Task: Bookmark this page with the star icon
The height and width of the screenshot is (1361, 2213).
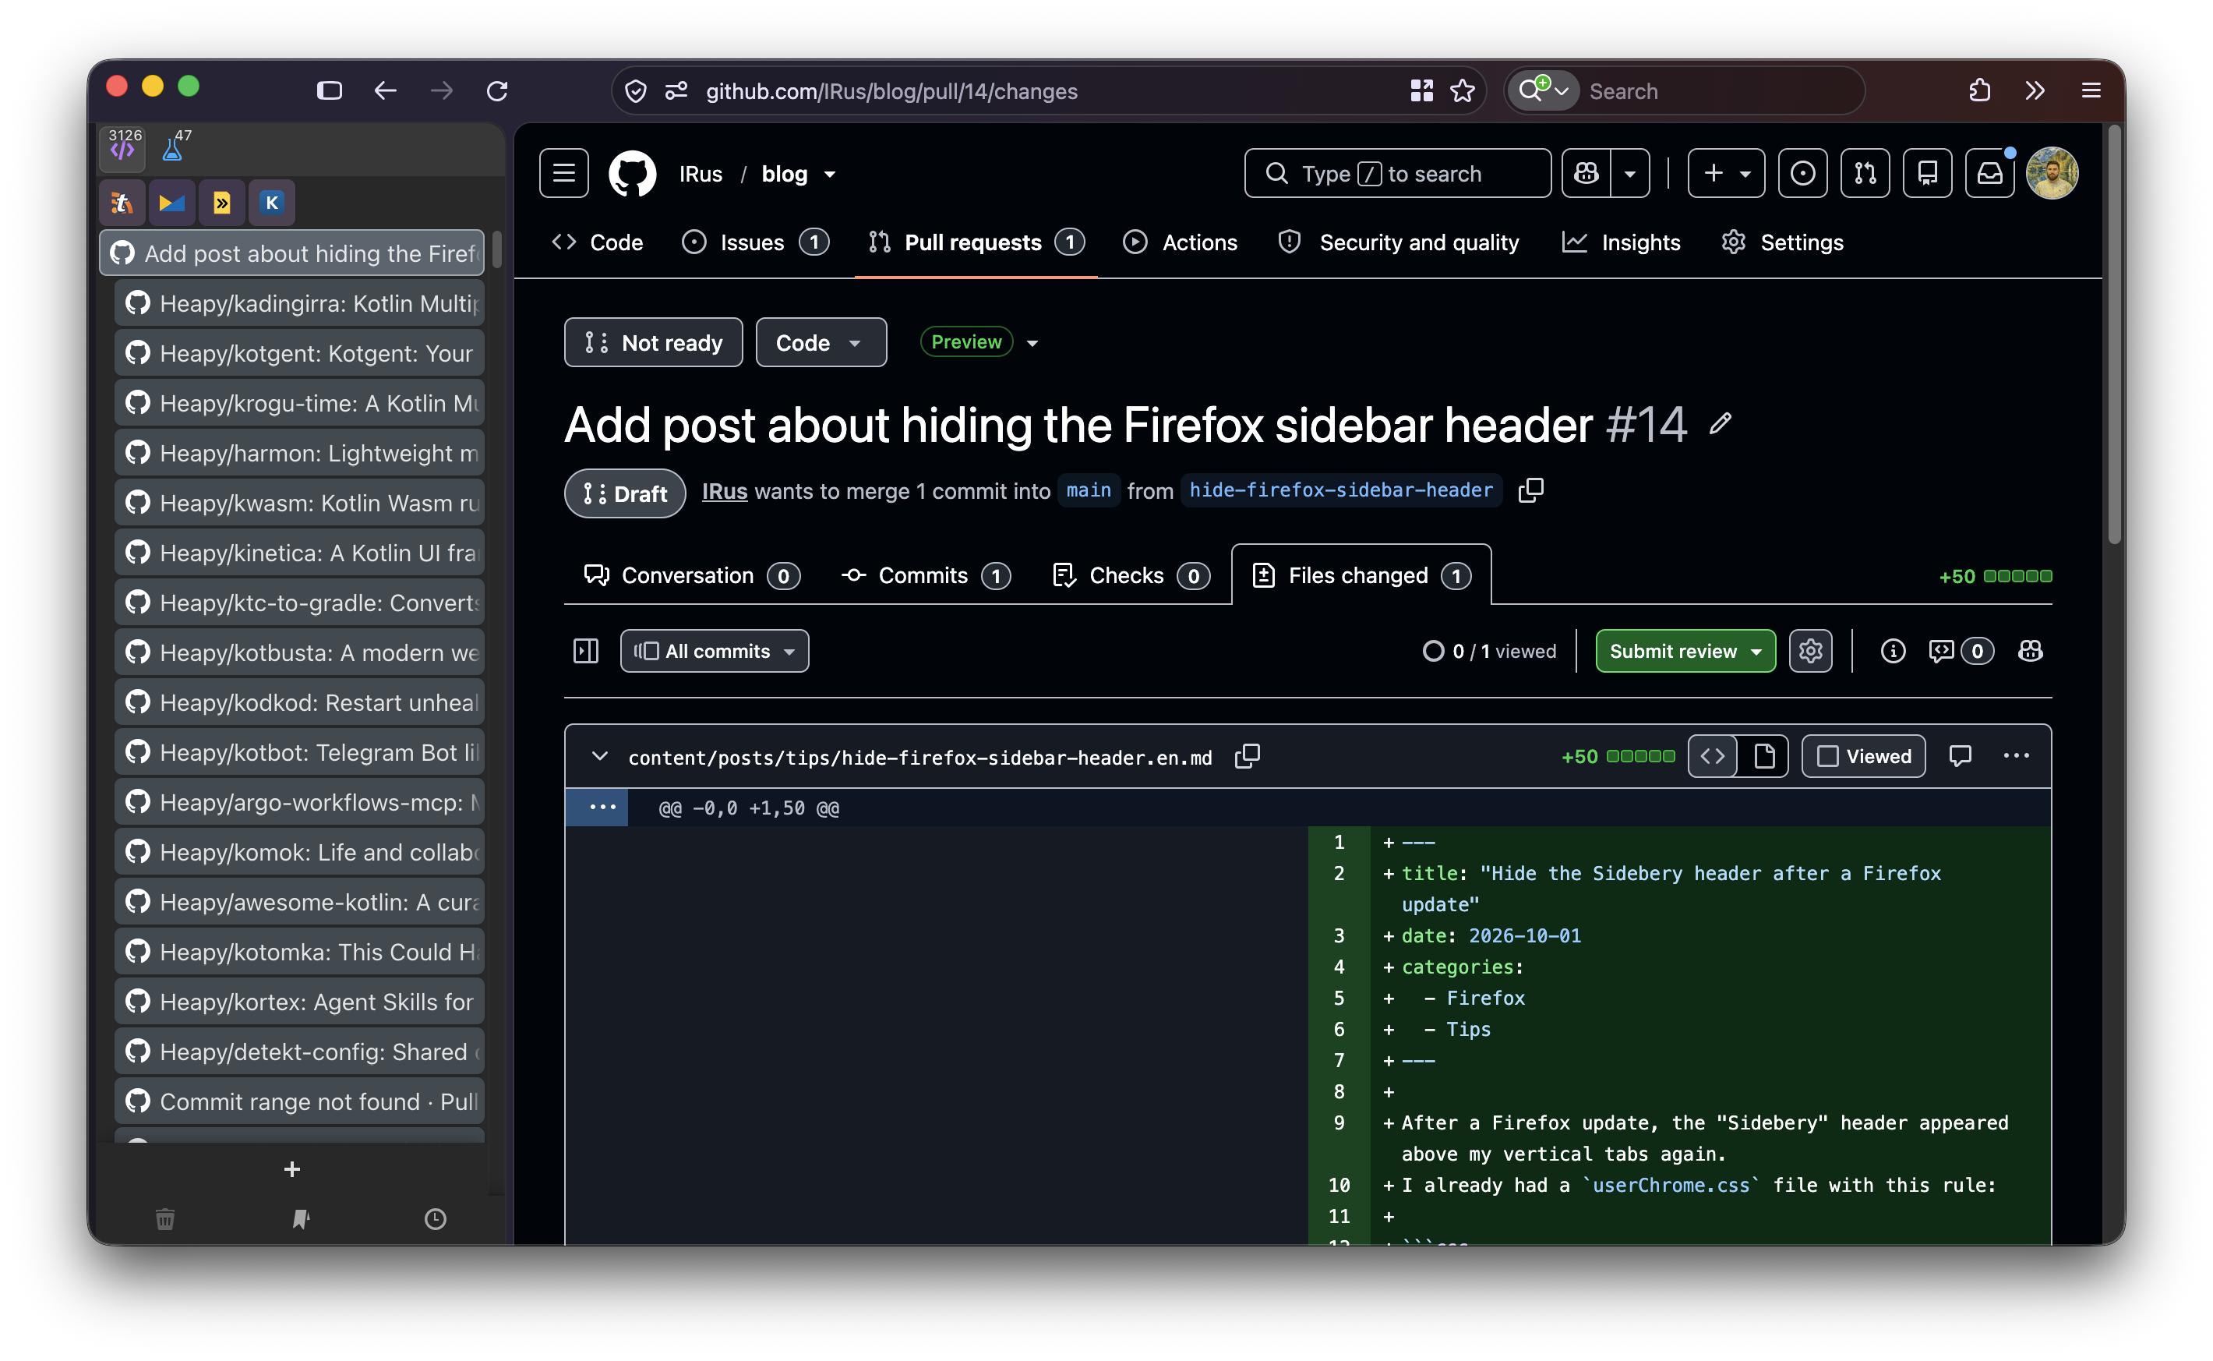Action: pyautogui.click(x=1463, y=91)
